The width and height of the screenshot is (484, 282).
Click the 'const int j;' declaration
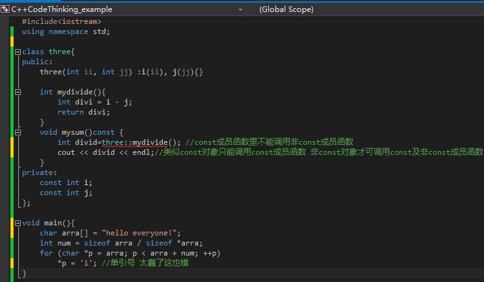[66, 193]
